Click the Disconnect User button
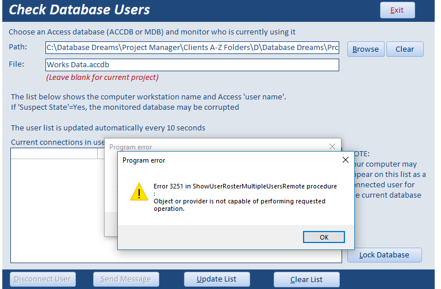The height and width of the screenshot is (289, 441). point(43,279)
